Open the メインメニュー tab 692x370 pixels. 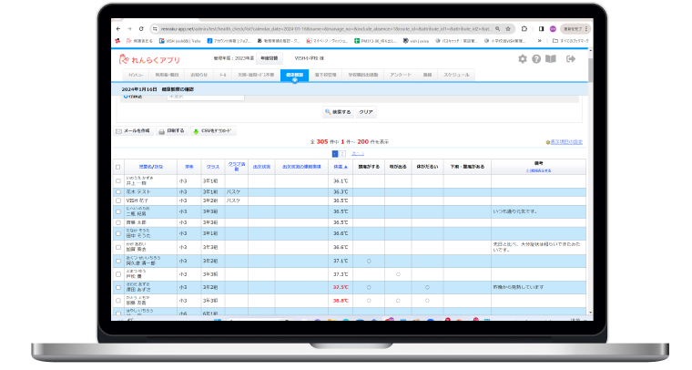tap(136, 75)
